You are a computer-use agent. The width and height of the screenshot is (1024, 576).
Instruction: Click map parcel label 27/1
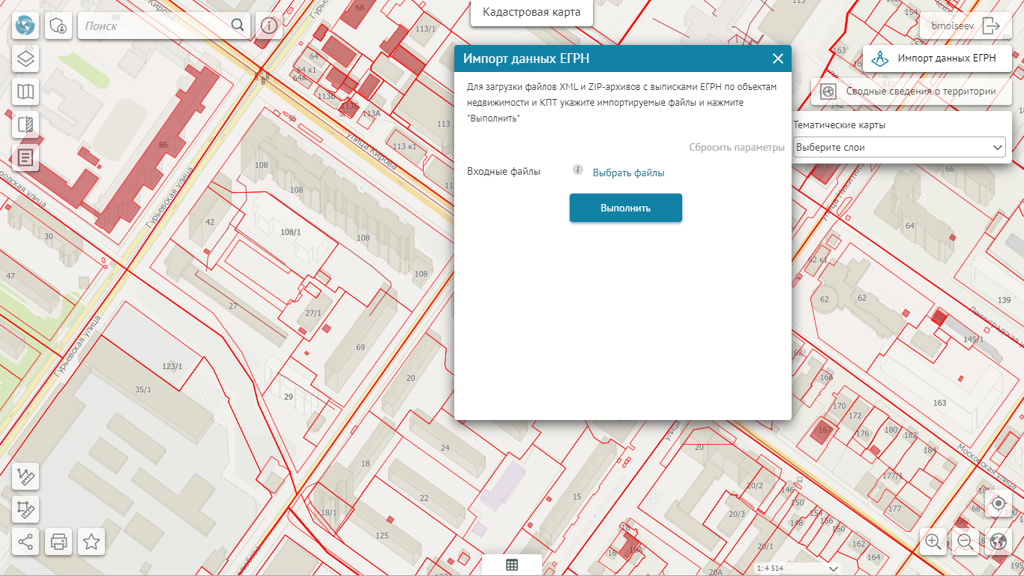tap(313, 313)
